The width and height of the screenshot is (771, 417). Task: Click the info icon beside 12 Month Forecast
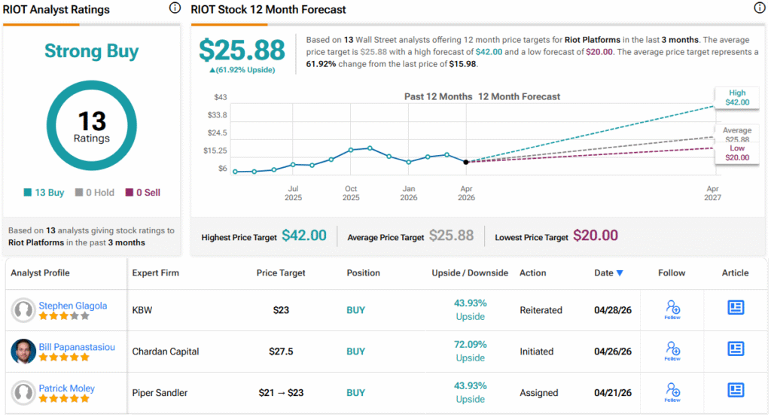click(x=759, y=8)
